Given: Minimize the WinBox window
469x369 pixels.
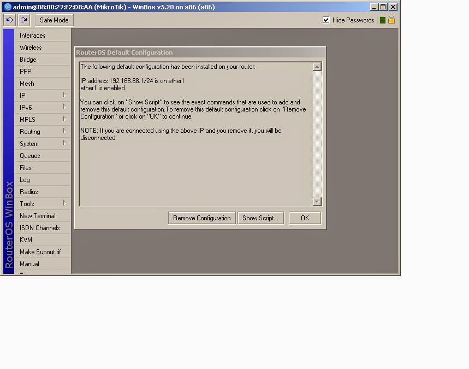Looking at the screenshot, I should pos(374,7).
